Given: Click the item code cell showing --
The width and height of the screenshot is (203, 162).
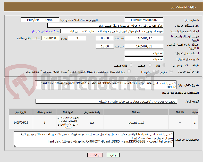Looking at the screenshot, I should pos(180,123).
